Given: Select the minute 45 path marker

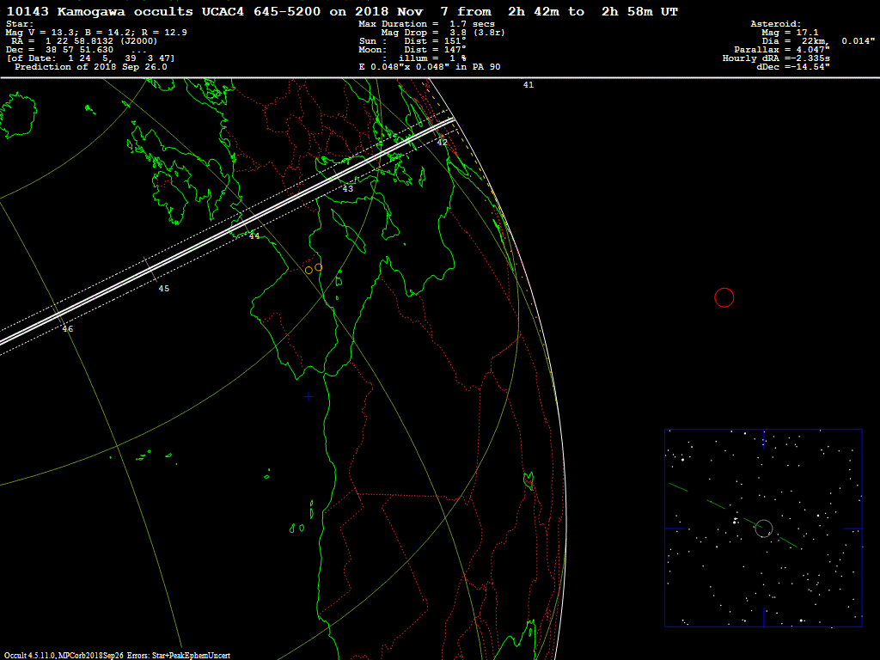Looking at the screenshot, I should (x=163, y=289).
